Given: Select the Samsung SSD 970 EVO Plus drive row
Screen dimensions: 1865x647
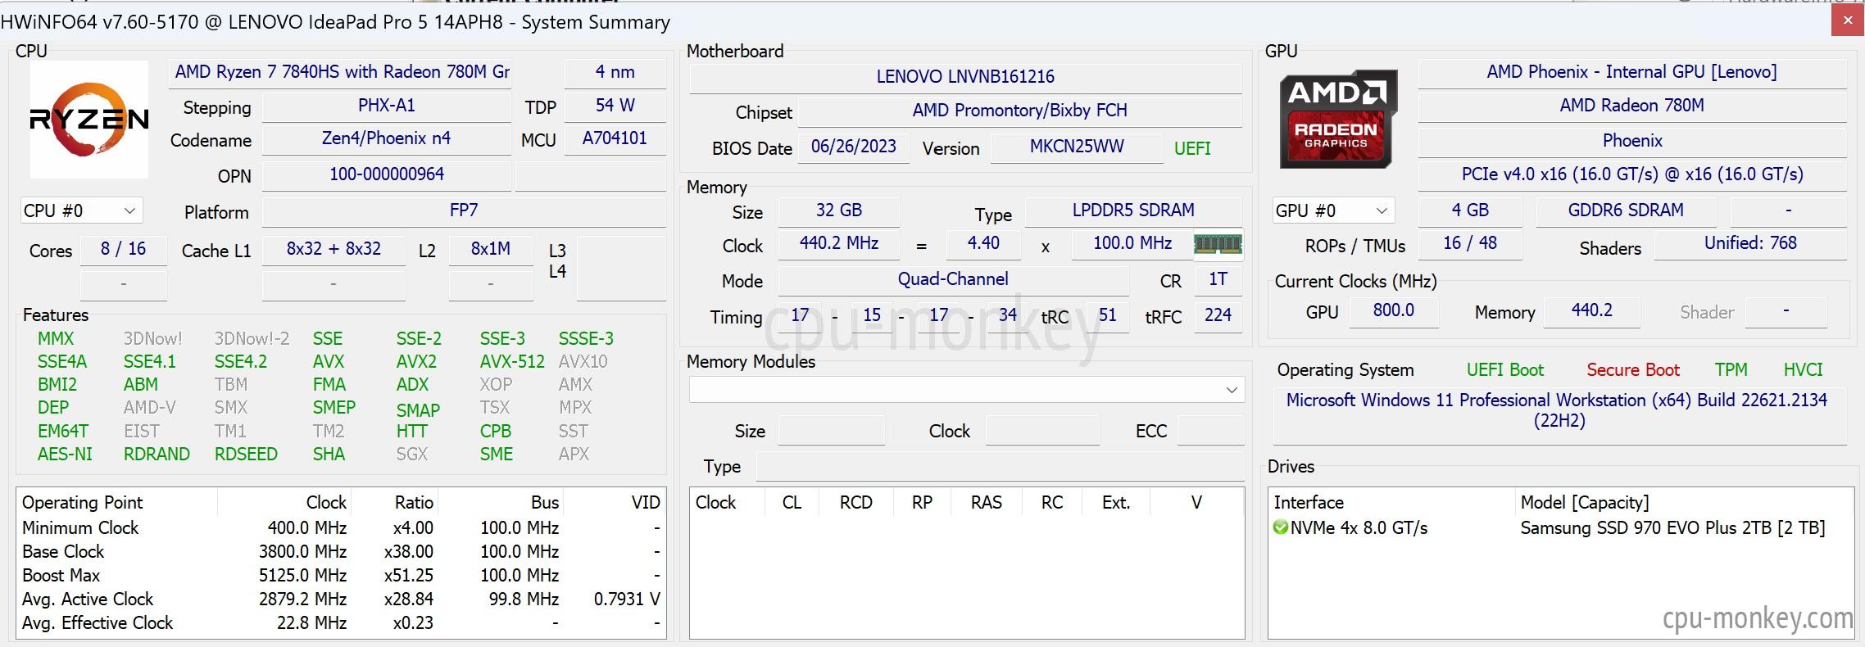Looking at the screenshot, I should (1560, 528).
